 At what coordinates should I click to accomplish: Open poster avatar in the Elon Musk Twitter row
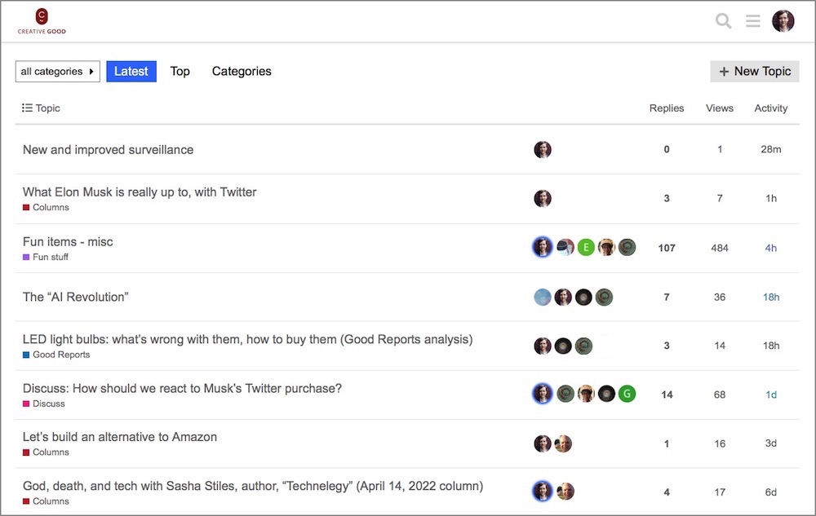[x=543, y=199]
